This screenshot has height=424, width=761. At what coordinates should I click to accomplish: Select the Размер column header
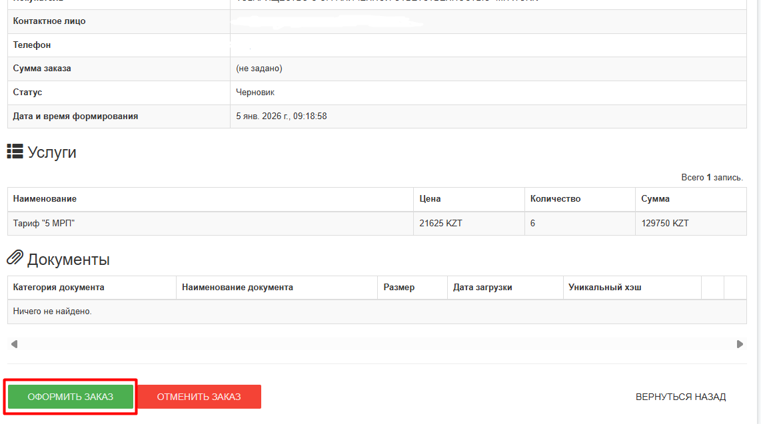(x=399, y=288)
